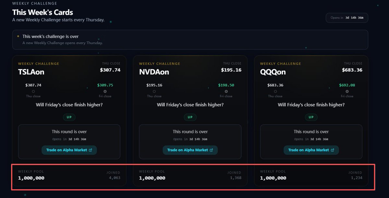This screenshot has width=389, height=198.
Task: Click "Will Friday's close finish higher?" on QQQon card
Action: coord(311,105)
